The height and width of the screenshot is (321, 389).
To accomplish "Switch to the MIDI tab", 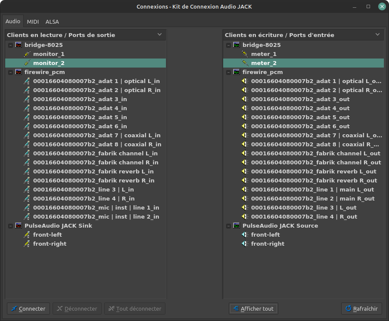I will [x=33, y=22].
